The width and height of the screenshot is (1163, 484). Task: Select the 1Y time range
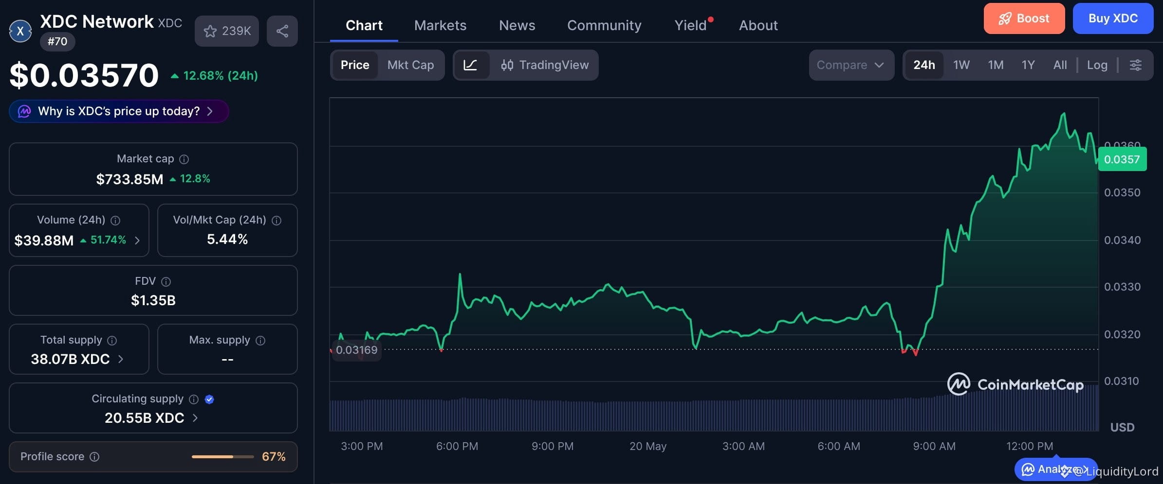1028,65
